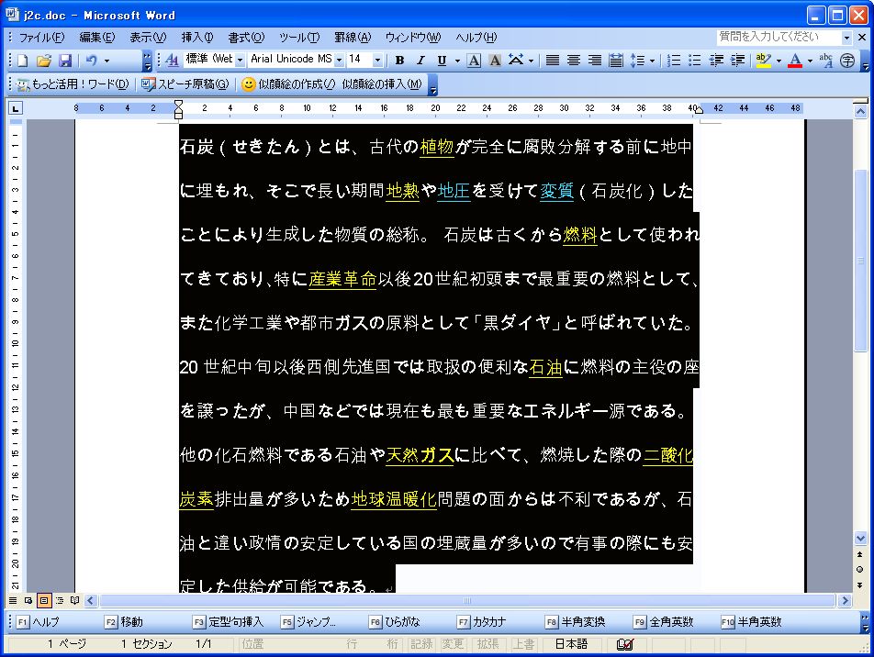The height and width of the screenshot is (657, 874).
Task: Open the 罫線 (Table) menu
Action: [352, 38]
